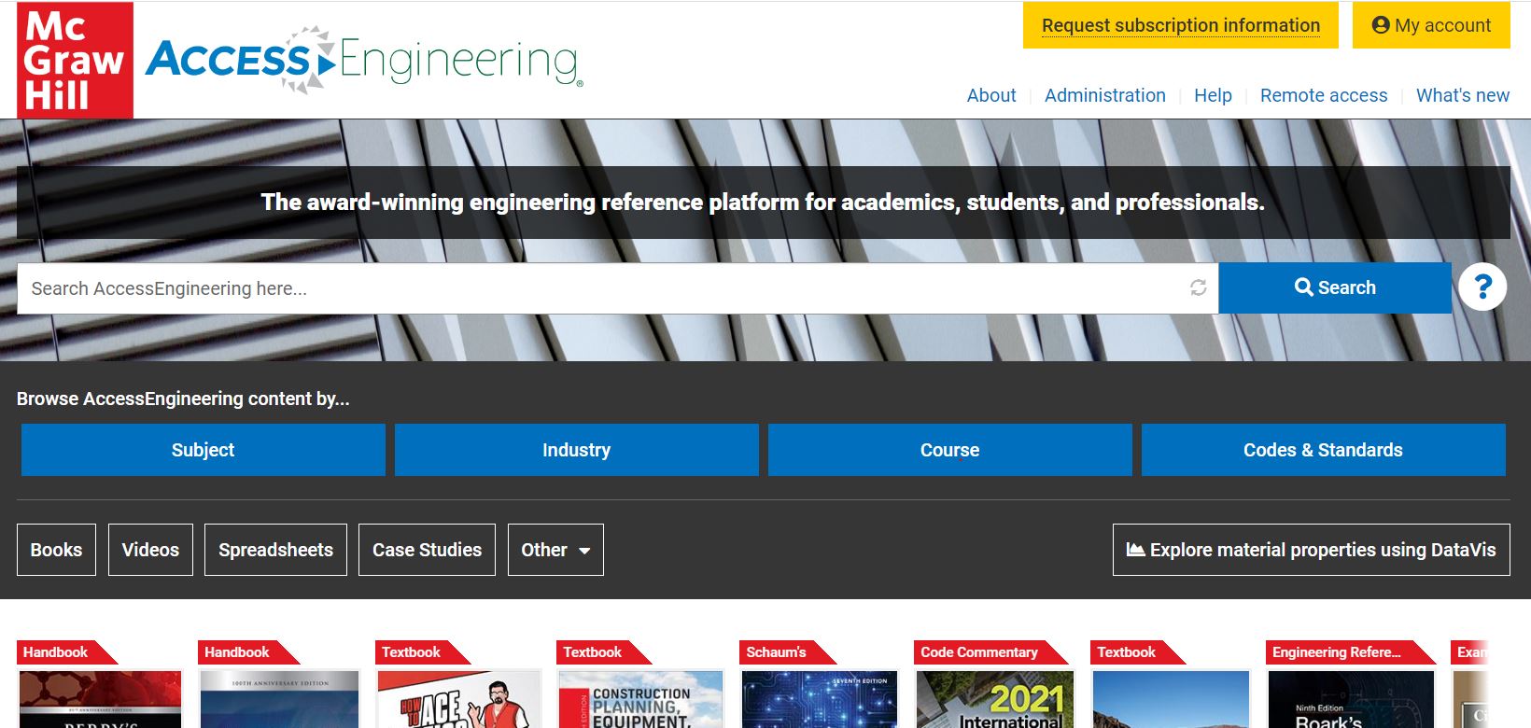Open the 2021 International Code Commentary thumbnail

pyautogui.click(x=994, y=700)
